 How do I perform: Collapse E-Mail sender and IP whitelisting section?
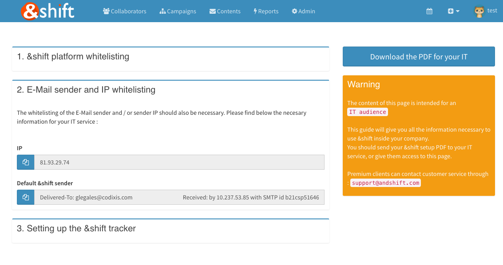pyautogui.click(x=86, y=90)
